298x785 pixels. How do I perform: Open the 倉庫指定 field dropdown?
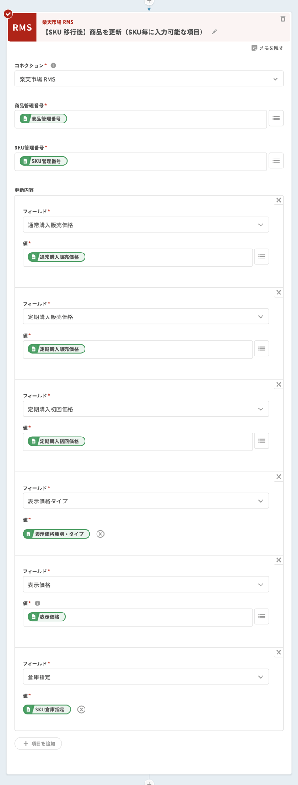pos(145,677)
